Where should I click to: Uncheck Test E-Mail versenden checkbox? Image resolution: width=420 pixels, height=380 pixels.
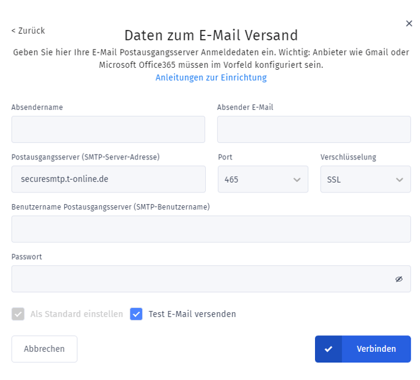coord(136,314)
